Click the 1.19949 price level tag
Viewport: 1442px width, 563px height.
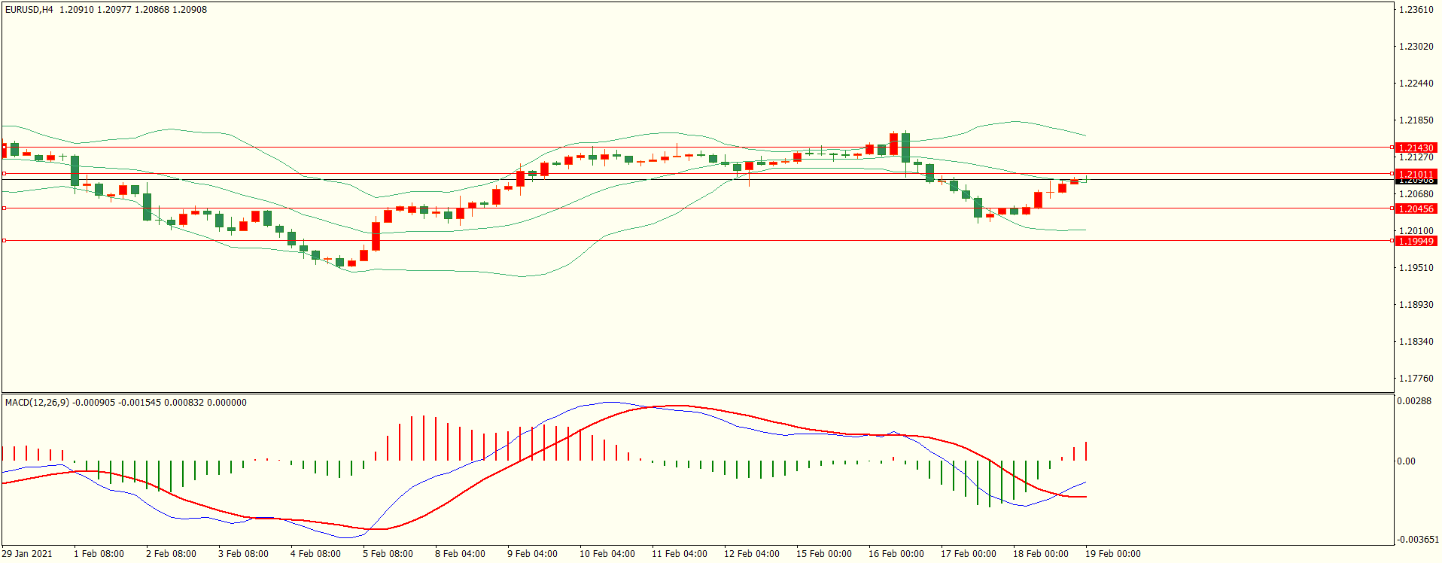tap(1416, 241)
